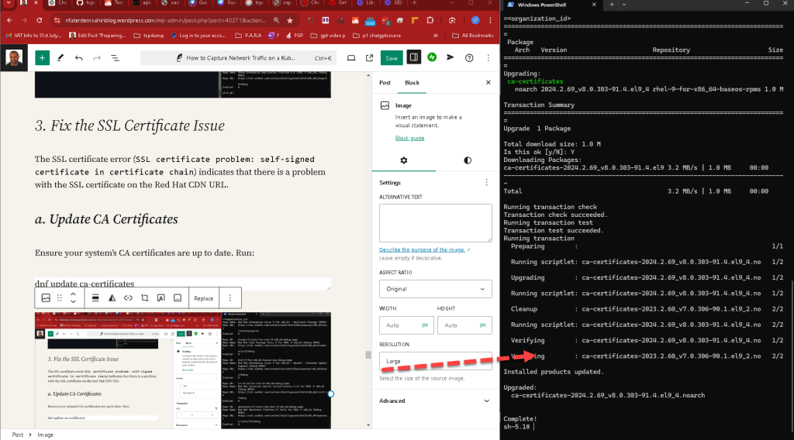Redo the edit in WordPress editor
This screenshot has height=440, width=794.
point(97,57)
